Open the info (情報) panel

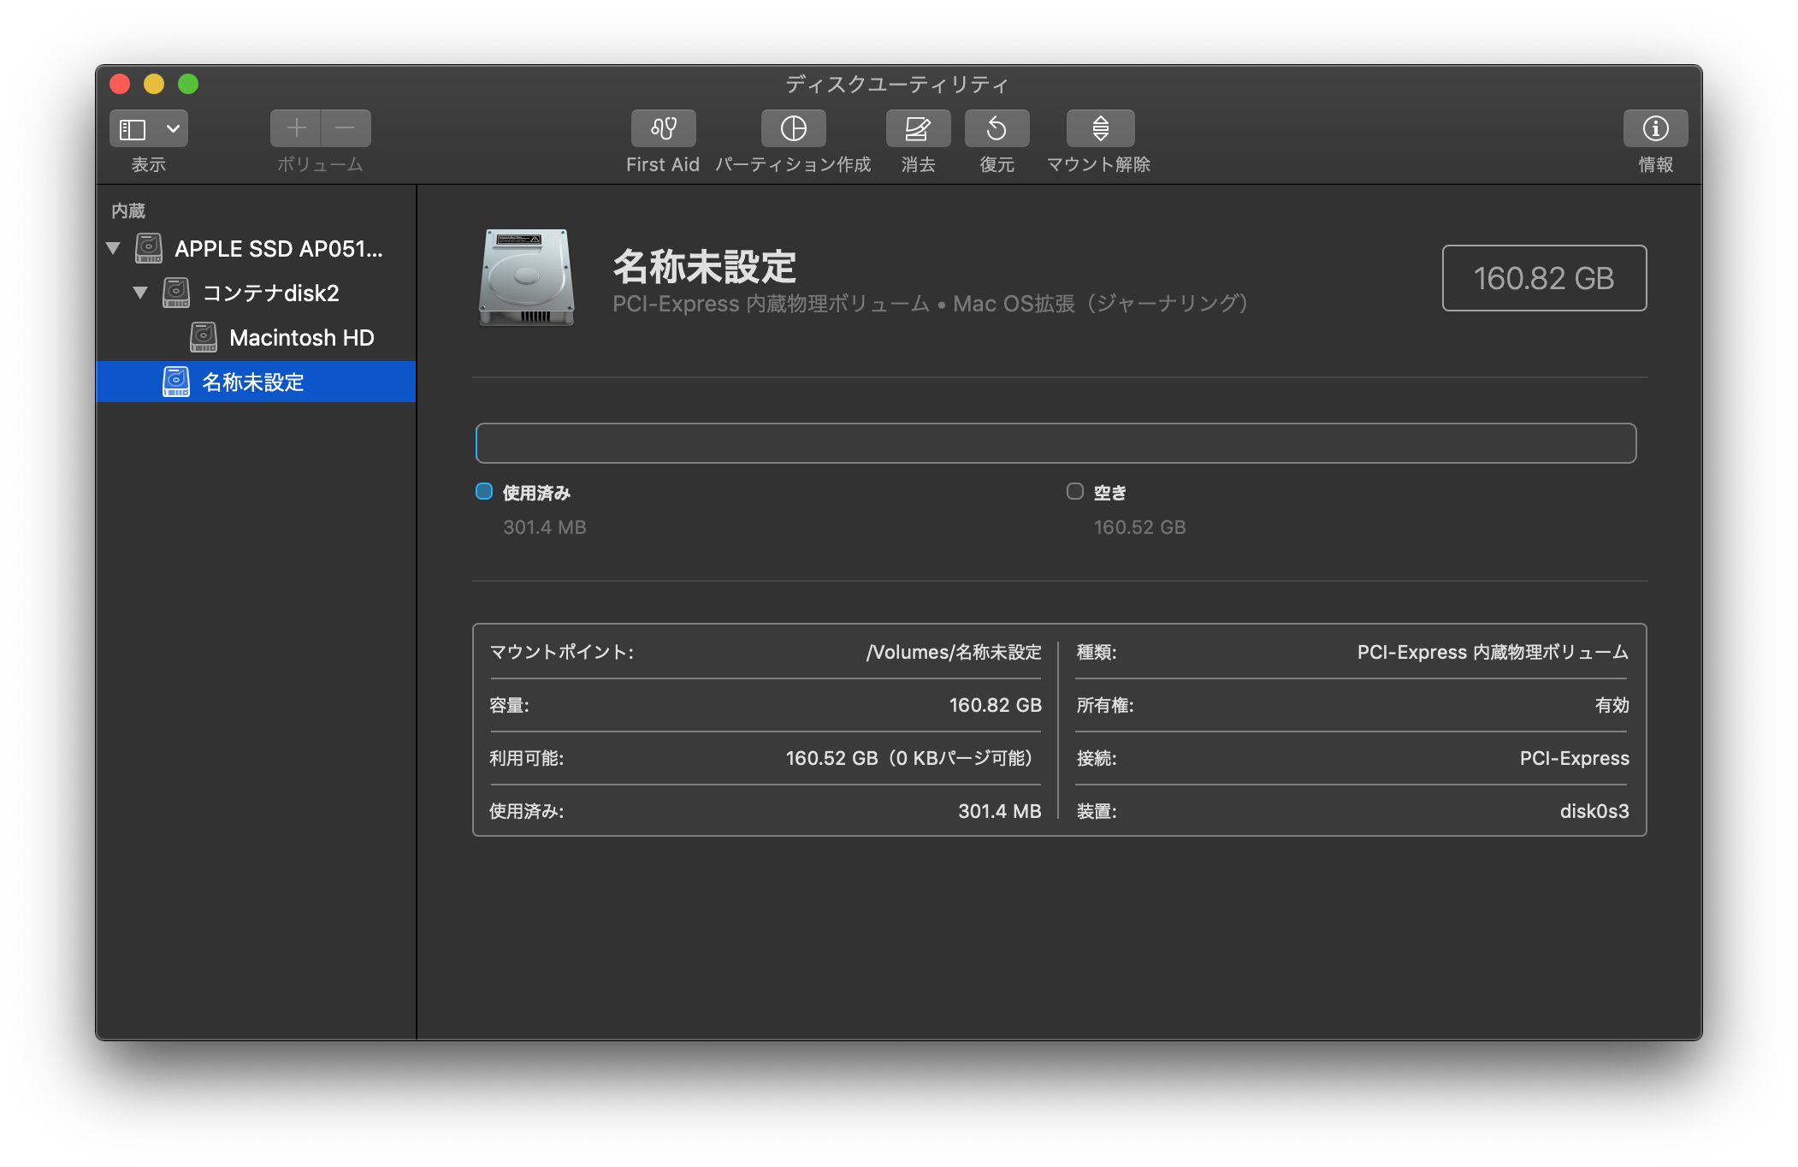(1655, 128)
